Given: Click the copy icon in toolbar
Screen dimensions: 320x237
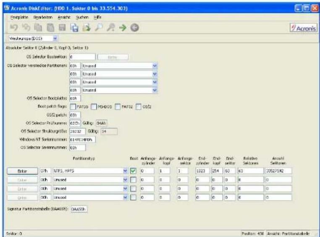Looking at the screenshot, I should click(x=38, y=28).
